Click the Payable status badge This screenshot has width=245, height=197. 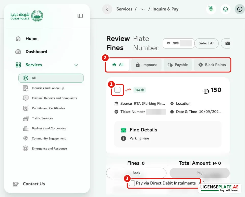pos(139,90)
